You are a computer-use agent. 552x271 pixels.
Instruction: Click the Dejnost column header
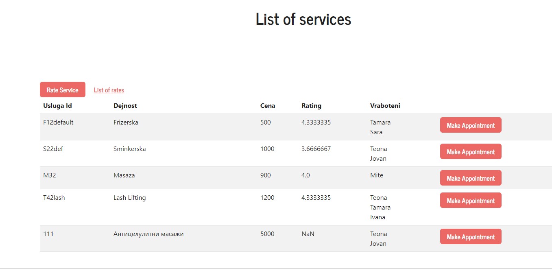pyautogui.click(x=125, y=106)
